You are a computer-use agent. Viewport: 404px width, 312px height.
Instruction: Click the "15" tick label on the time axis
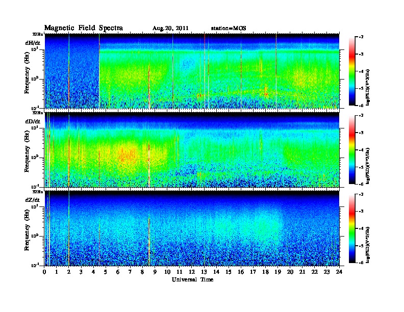pos(229,272)
